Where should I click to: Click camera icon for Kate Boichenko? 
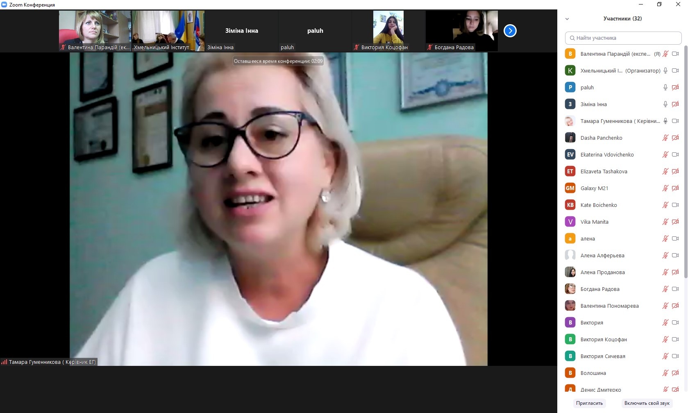pos(675,205)
